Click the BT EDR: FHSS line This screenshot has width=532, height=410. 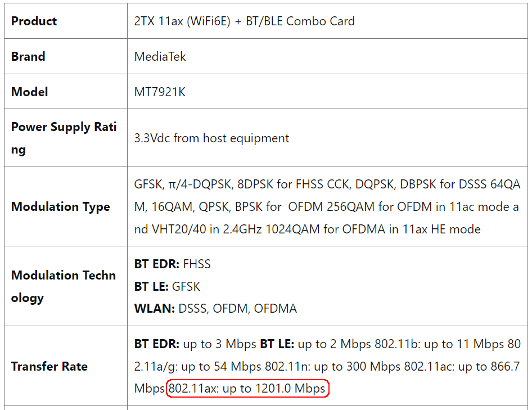pyautogui.click(x=172, y=264)
